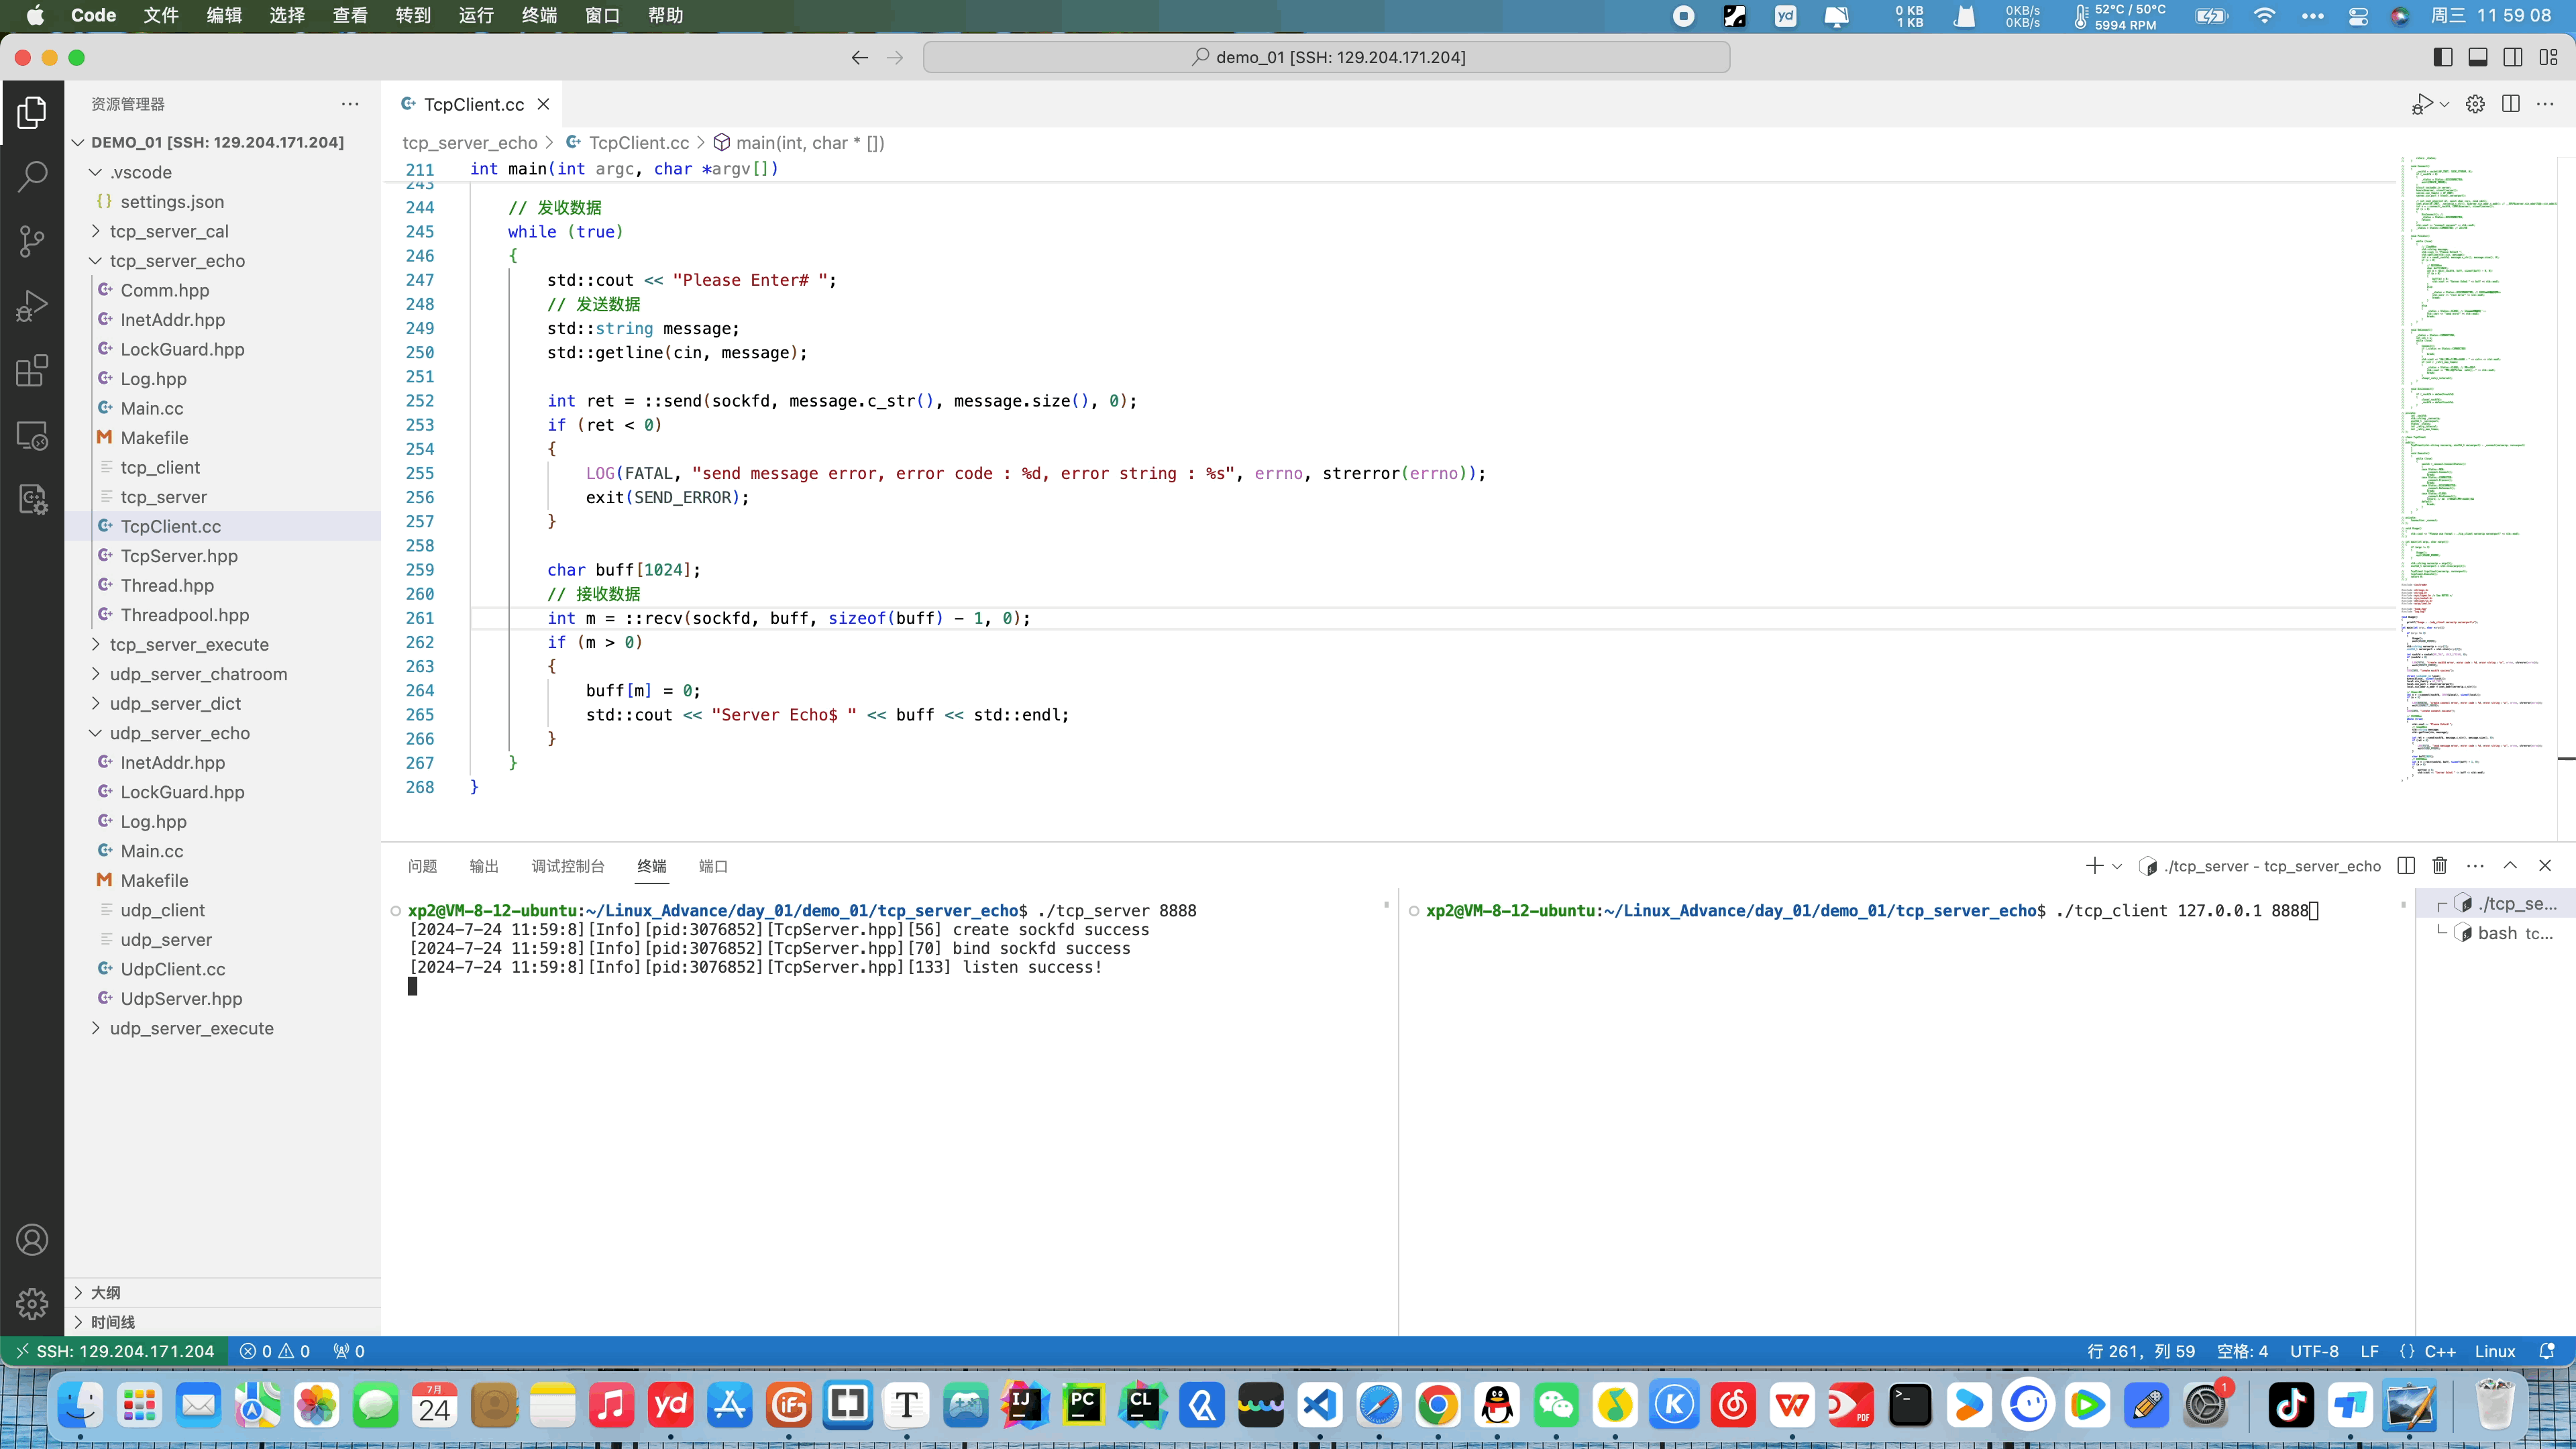2576x1449 pixels.
Task: Click the C++ language mode in status bar
Action: click(2439, 1351)
